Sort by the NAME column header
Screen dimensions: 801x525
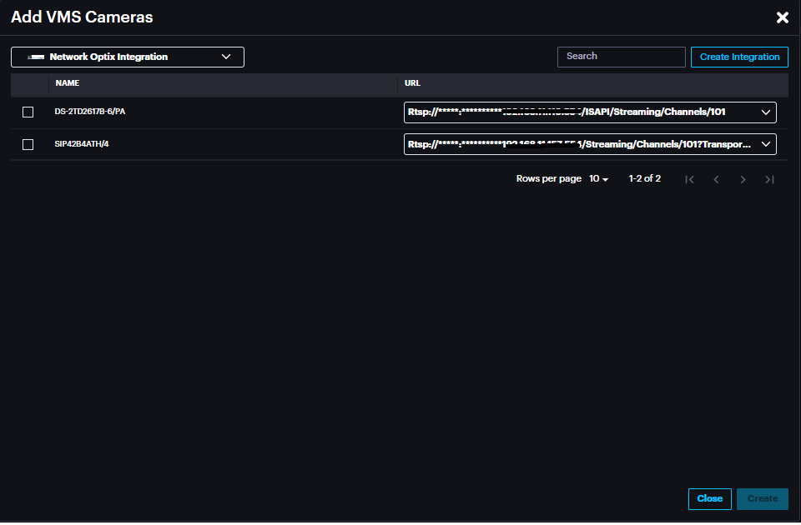pyautogui.click(x=68, y=84)
